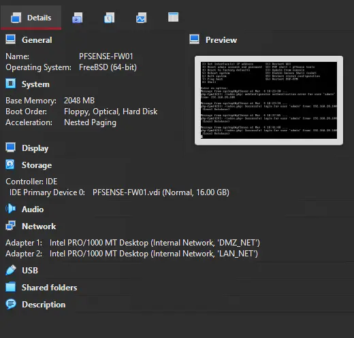The width and height of the screenshot is (354, 338).
Task: Click the Storage section disk icon
Action: (10, 165)
